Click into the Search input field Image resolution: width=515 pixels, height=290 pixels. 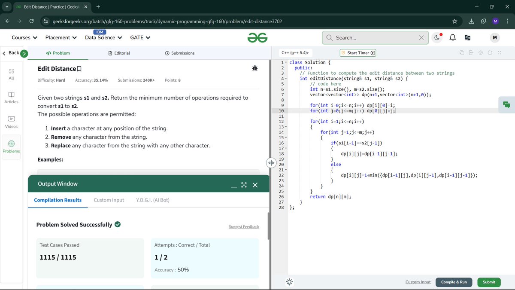pyautogui.click(x=376, y=38)
